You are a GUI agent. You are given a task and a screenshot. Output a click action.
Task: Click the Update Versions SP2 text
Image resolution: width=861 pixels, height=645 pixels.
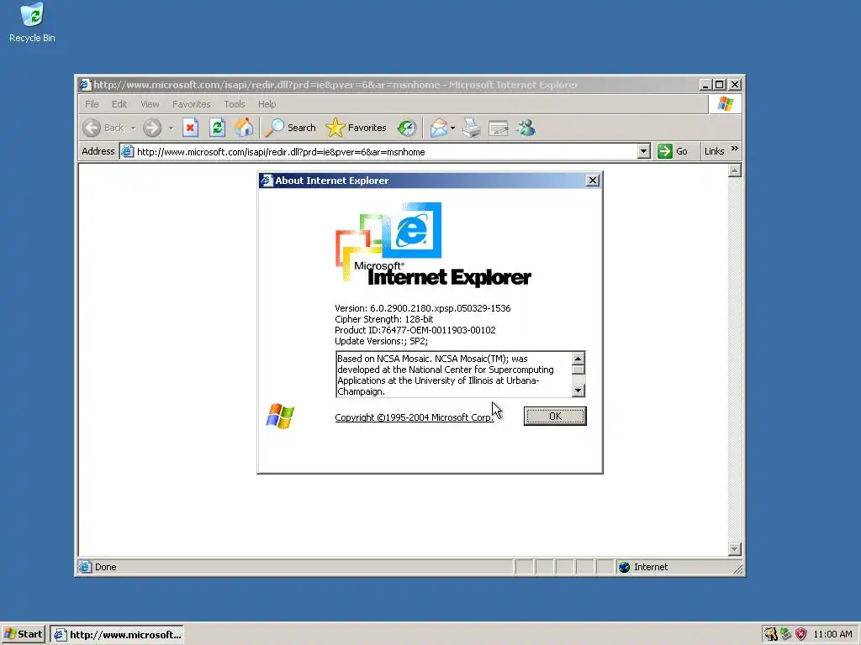click(x=381, y=341)
